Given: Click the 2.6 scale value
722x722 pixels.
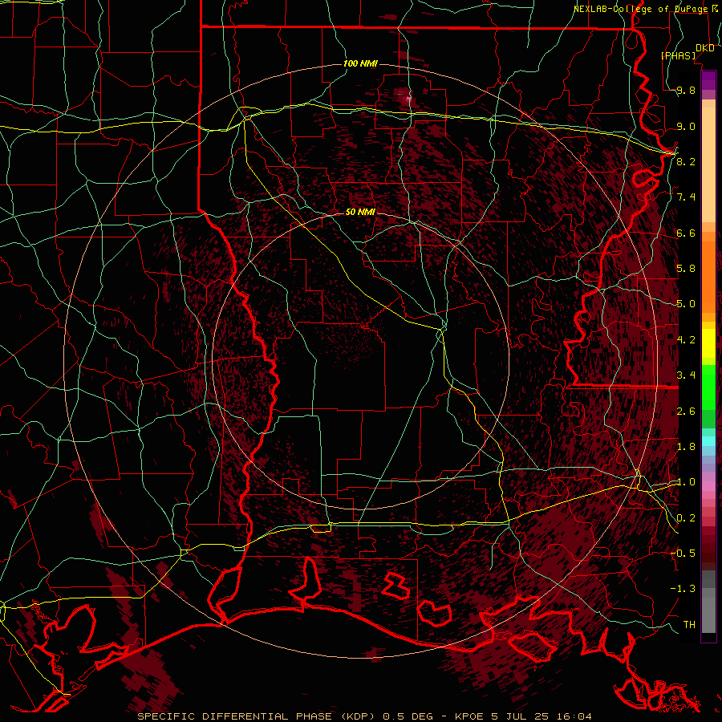Looking at the screenshot, I should [x=686, y=411].
